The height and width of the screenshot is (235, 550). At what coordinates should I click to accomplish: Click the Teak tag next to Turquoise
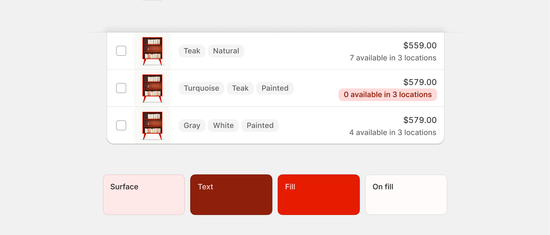(240, 88)
